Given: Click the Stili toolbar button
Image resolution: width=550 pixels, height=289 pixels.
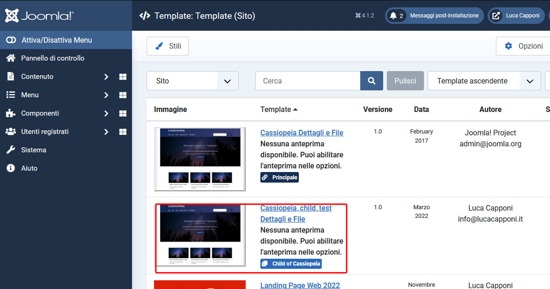Looking at the screenshot, I should coord(168,46).
